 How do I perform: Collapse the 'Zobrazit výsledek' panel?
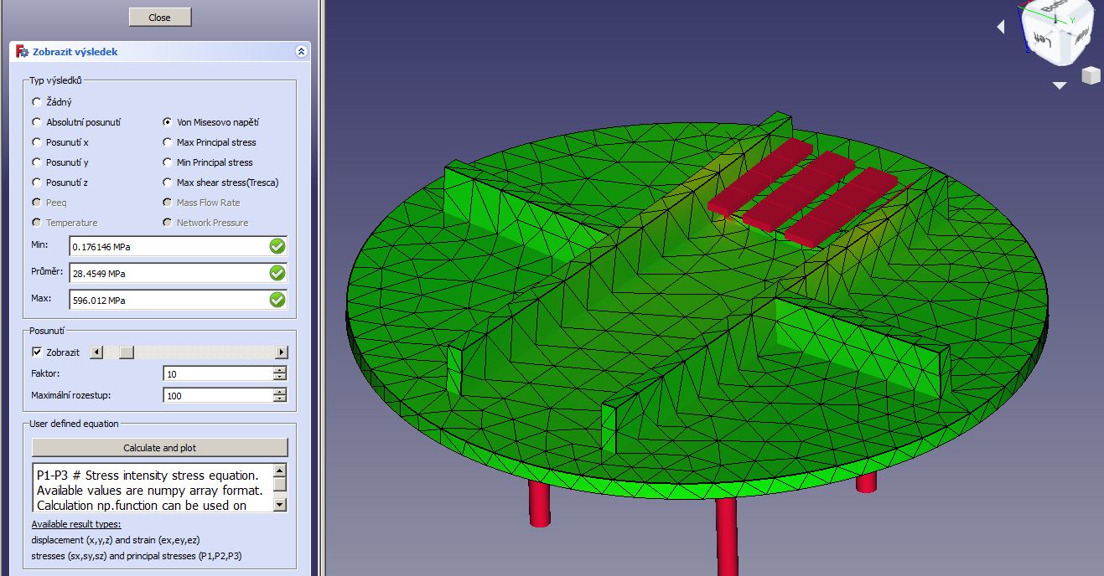click(301, 52)
